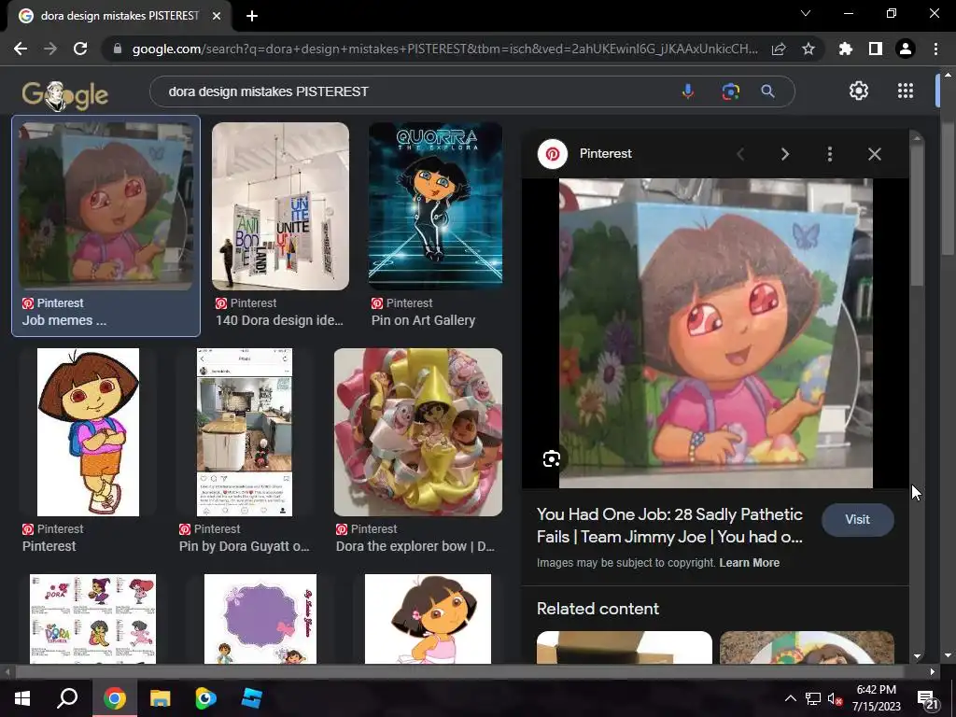Image resolution: width=956 pixels, height=717 pixels.
Task: Click 140 Dora design ide... caption
Action: pyautogui.click(x=279, y=320)
